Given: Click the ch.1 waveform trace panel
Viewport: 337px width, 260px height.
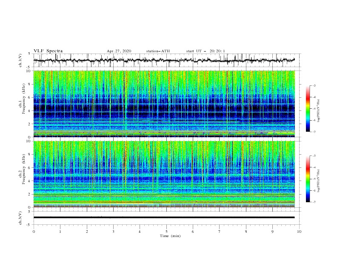Looking at the screenshot, I should coord(167,60).
